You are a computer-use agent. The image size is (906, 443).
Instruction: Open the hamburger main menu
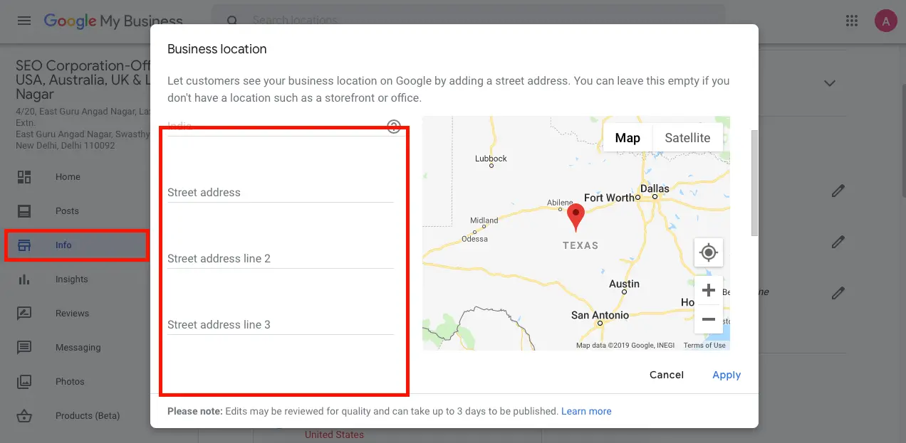pos(24,21)
